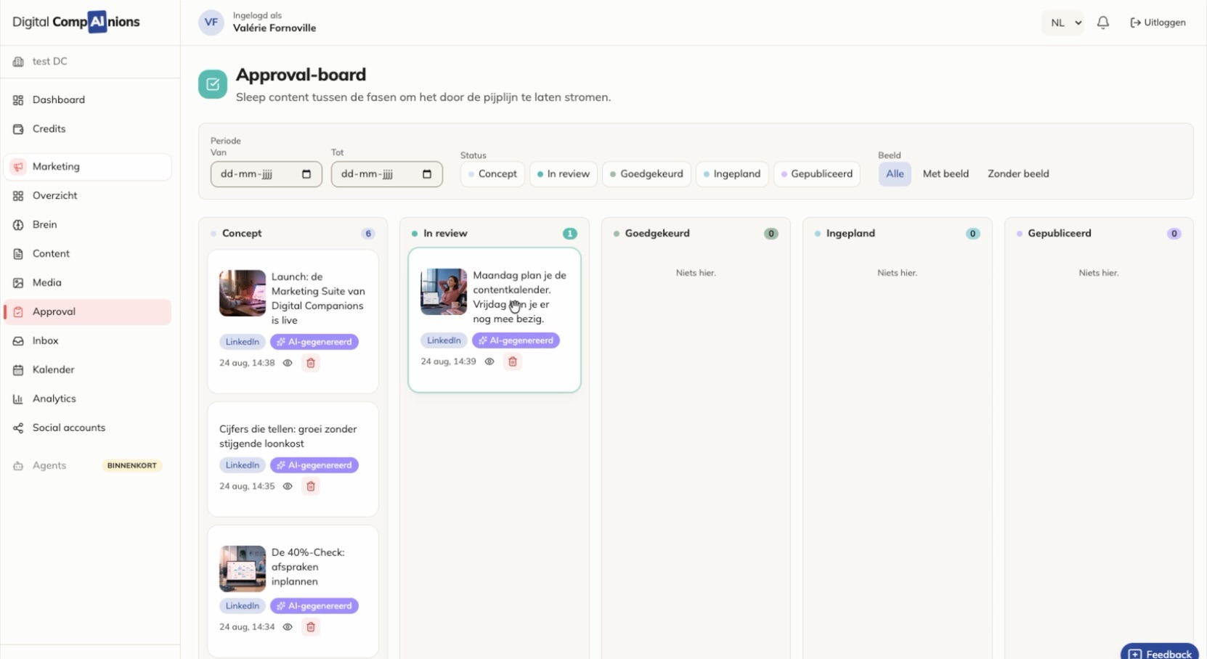Go to Overzicht in the sidebar
The image size is (1207, 659).
click(x=88, y=196)
